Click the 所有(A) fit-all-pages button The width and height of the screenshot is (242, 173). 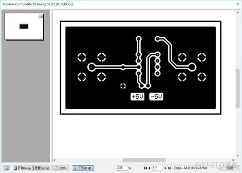point(22,168)
